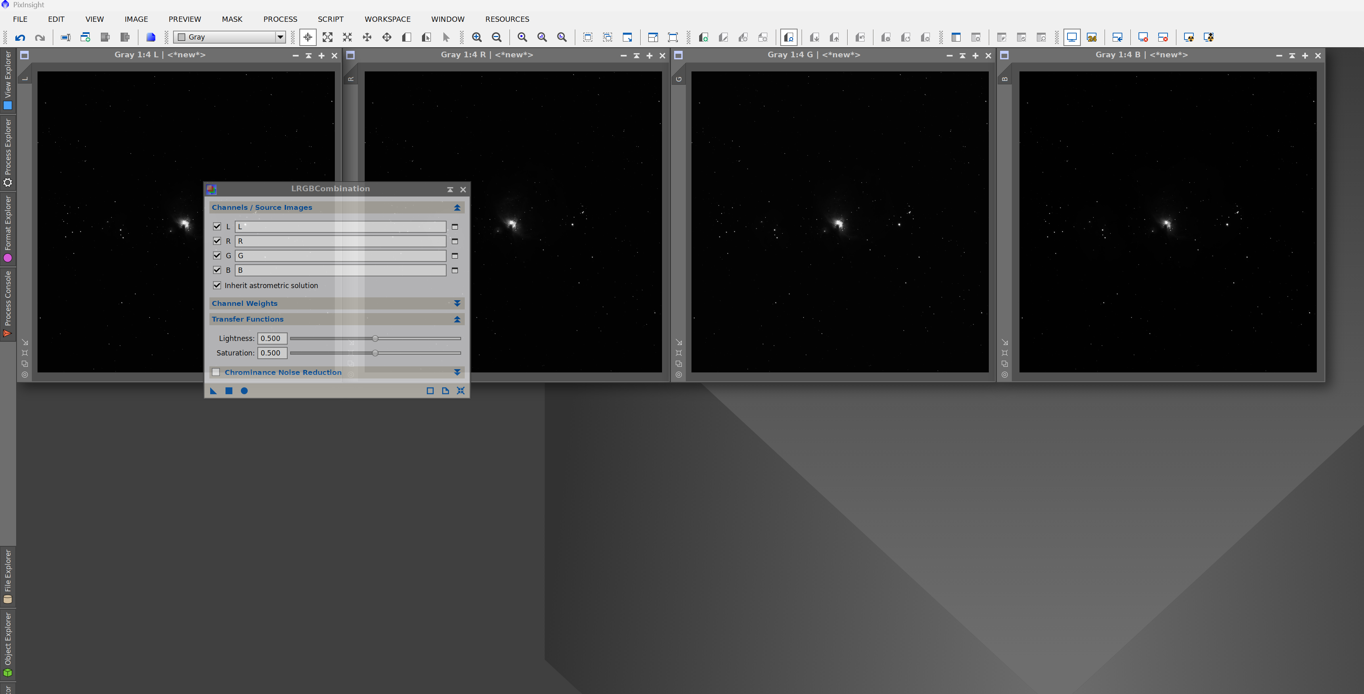Disable the Inherit astrometric solution option
Screen dimensions: 1364x694
pyautogui.click(x=217, y=285)
